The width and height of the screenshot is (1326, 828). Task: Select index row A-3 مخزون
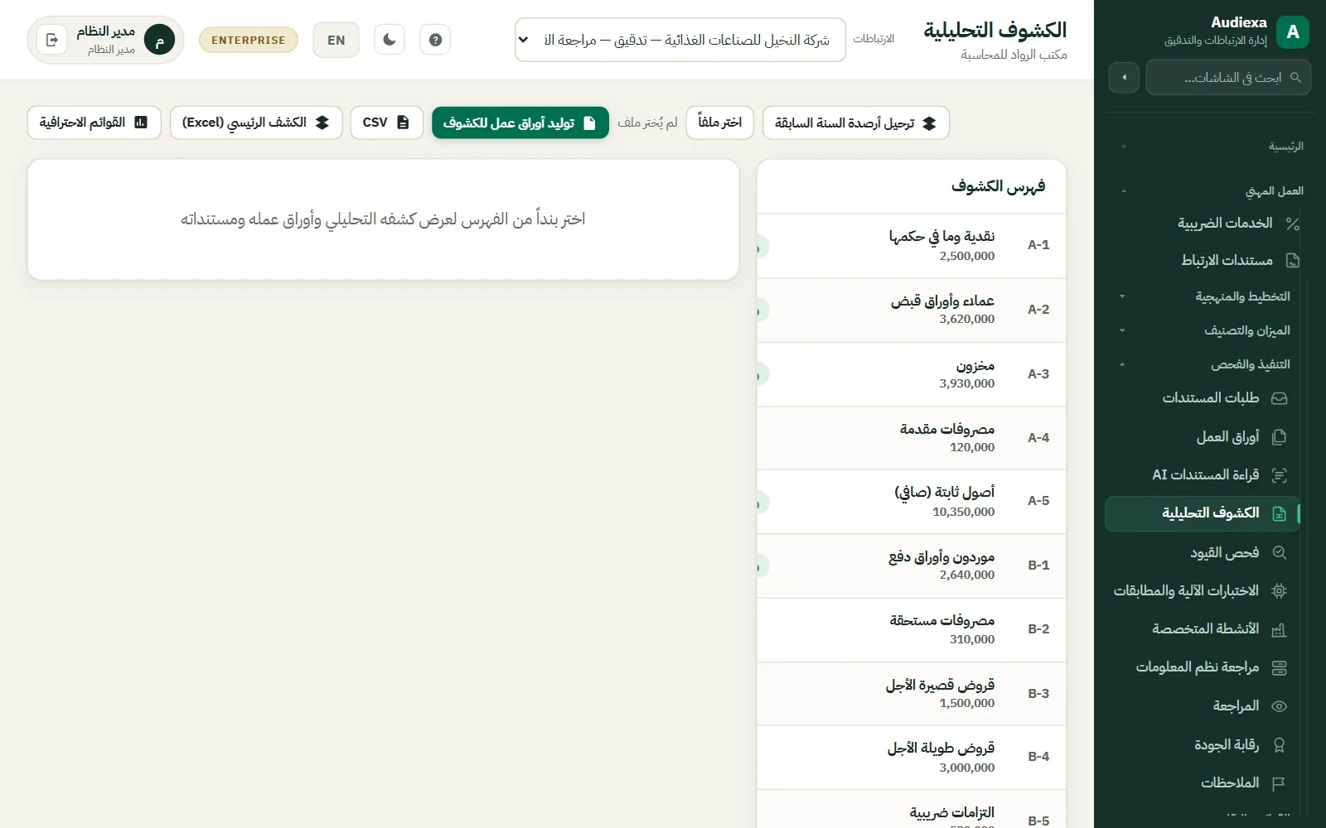click(912, 374)
